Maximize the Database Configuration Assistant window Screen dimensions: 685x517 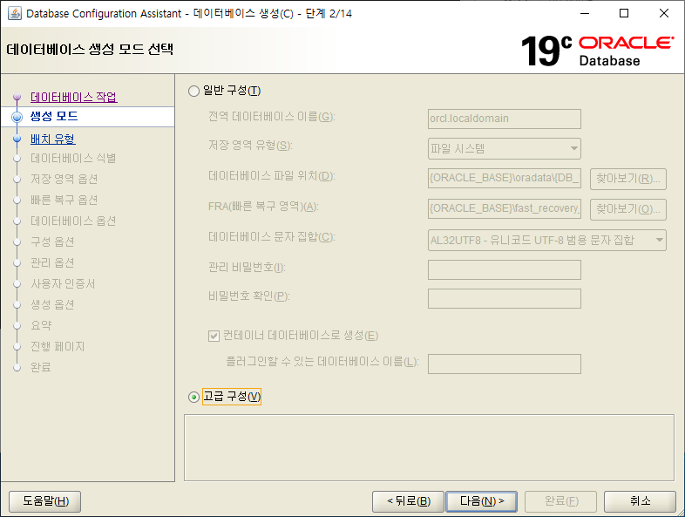(x=624, y=14)
